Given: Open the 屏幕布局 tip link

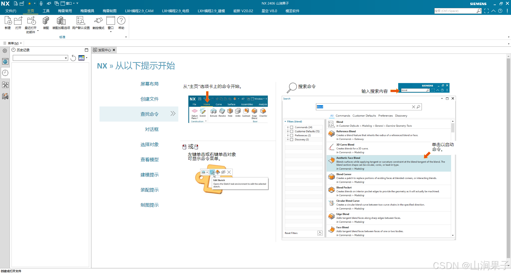Looking at the screenshot, I should click(x=150, y=84).
